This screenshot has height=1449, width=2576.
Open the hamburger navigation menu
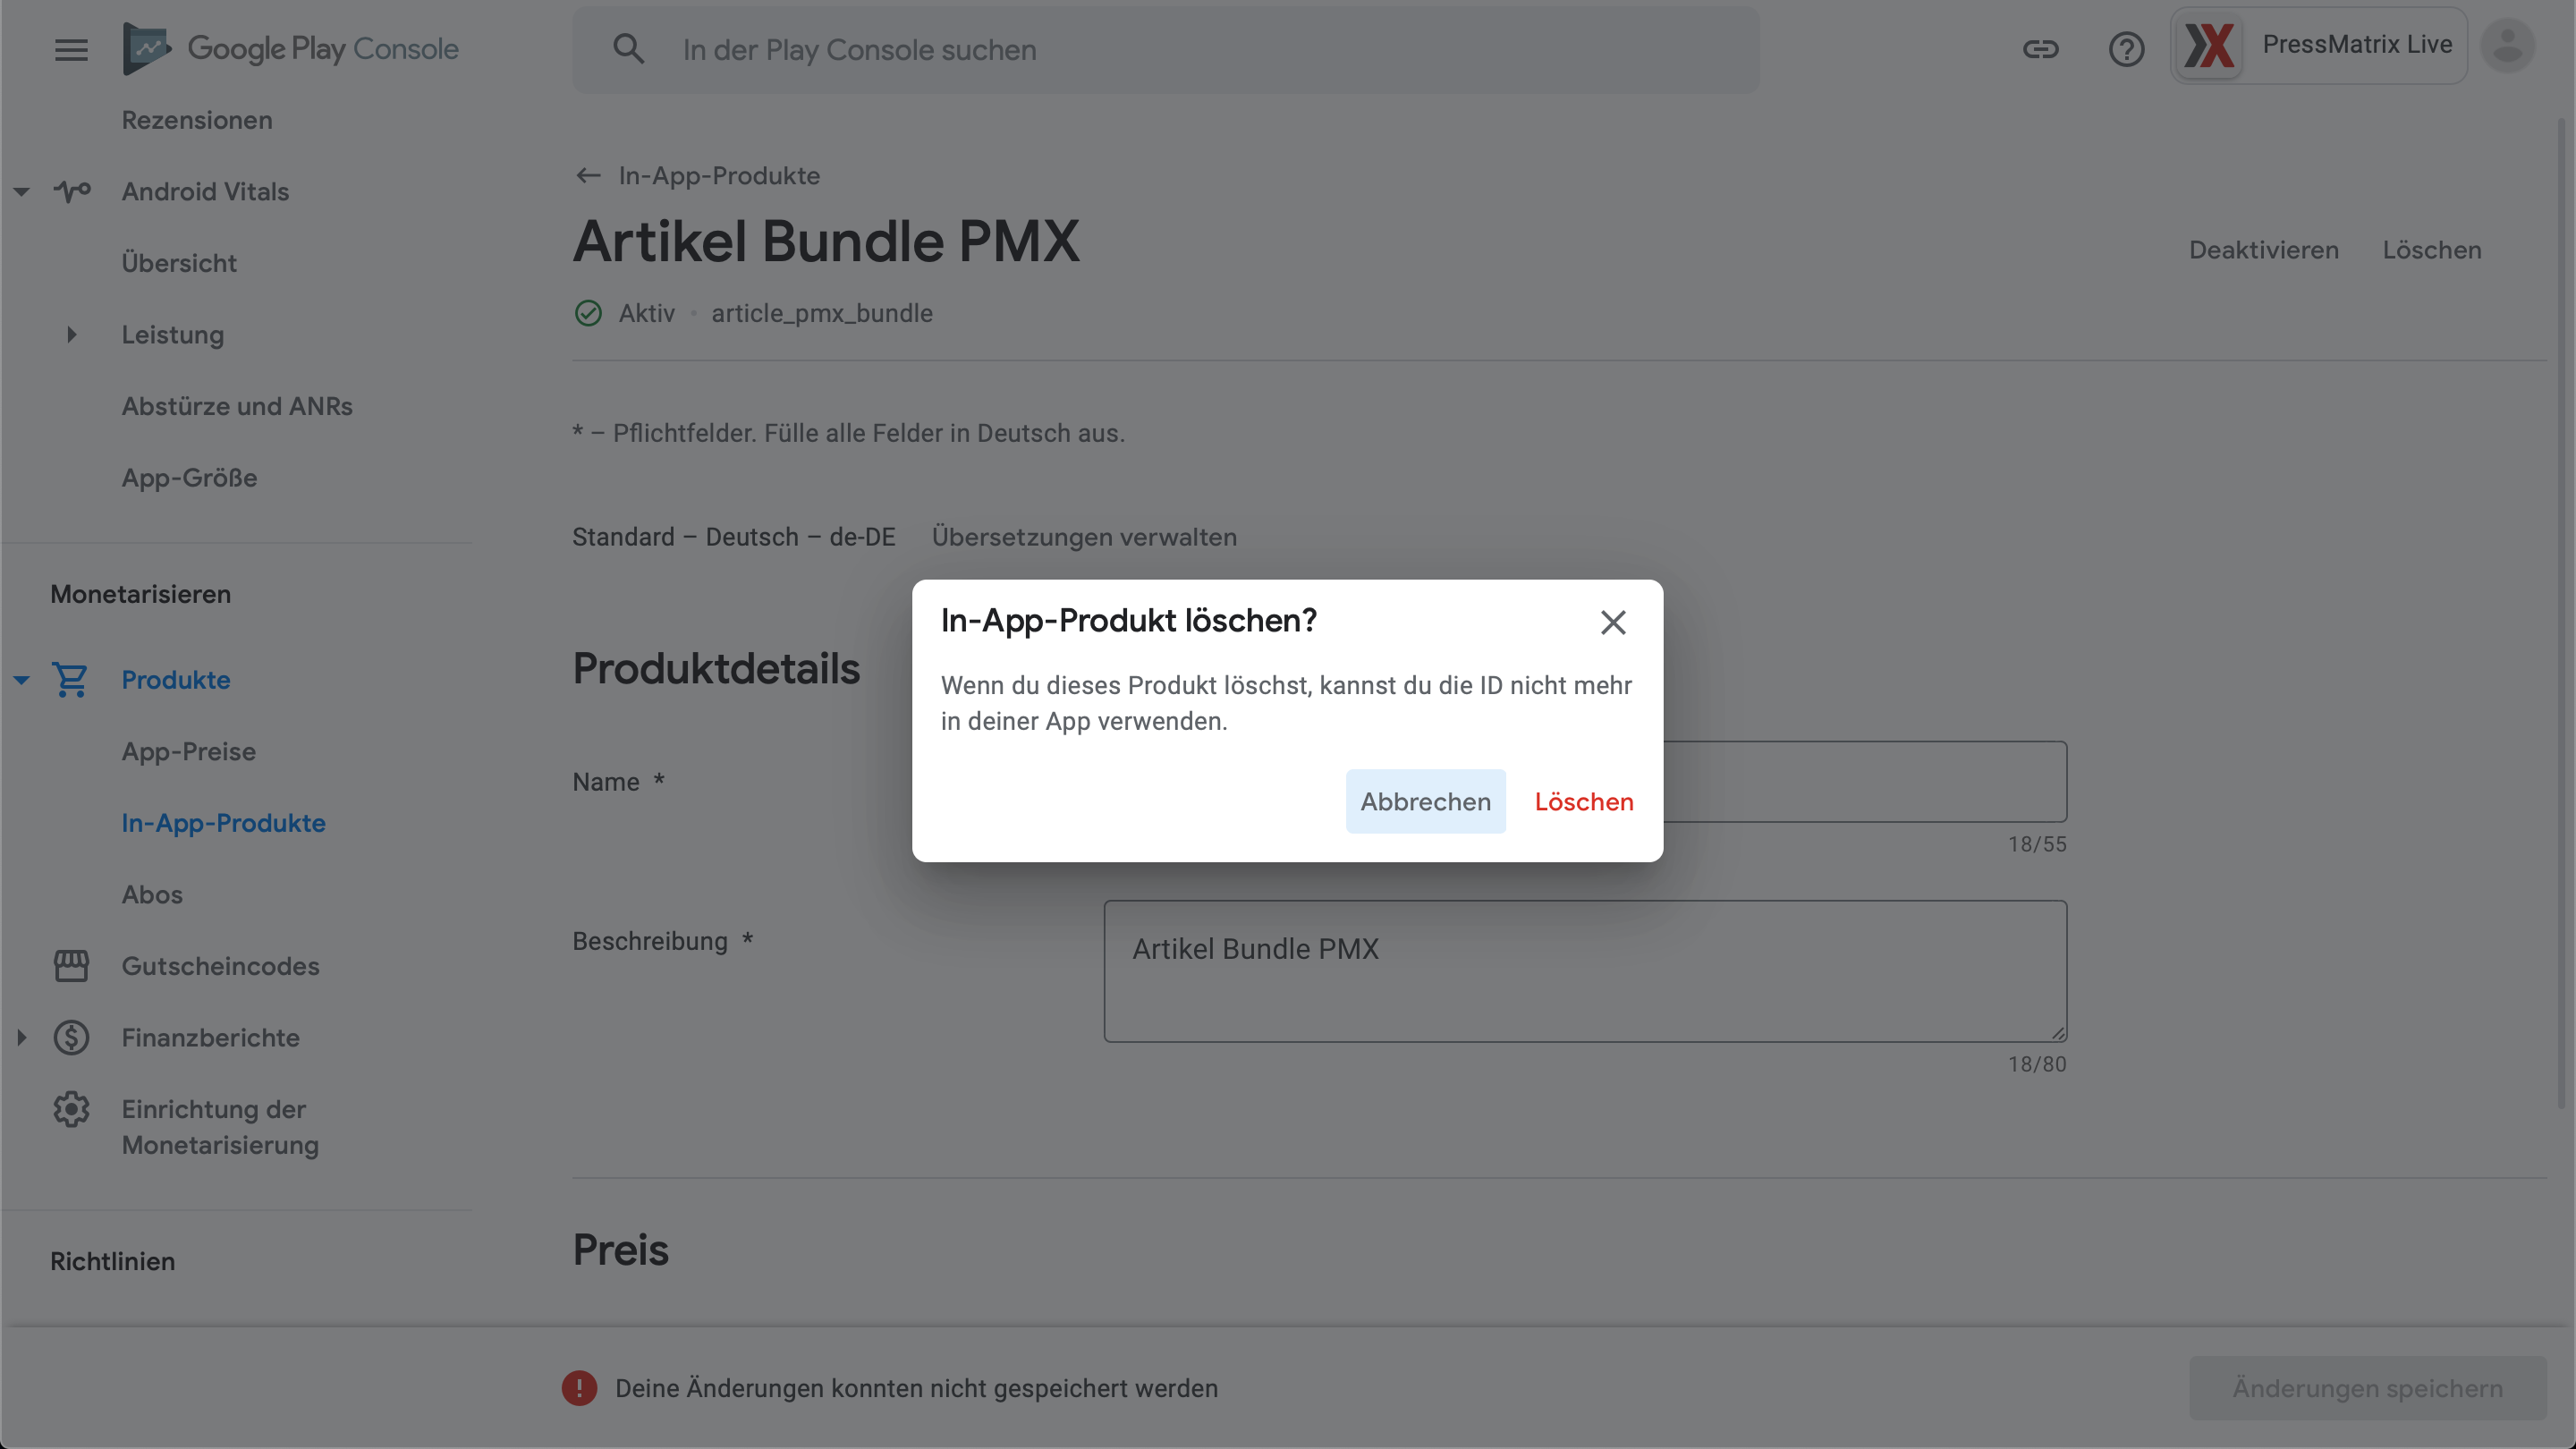[71, 49]
